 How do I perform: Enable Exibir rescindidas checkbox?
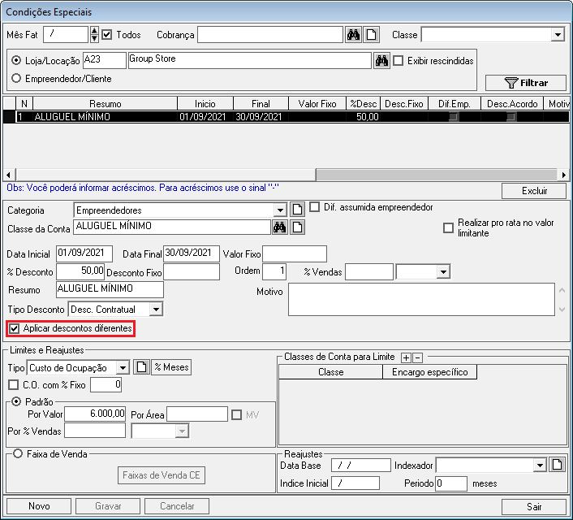click(399, 61)
